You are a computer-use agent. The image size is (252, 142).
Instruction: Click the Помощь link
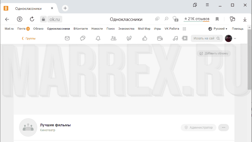coord(238,29)
